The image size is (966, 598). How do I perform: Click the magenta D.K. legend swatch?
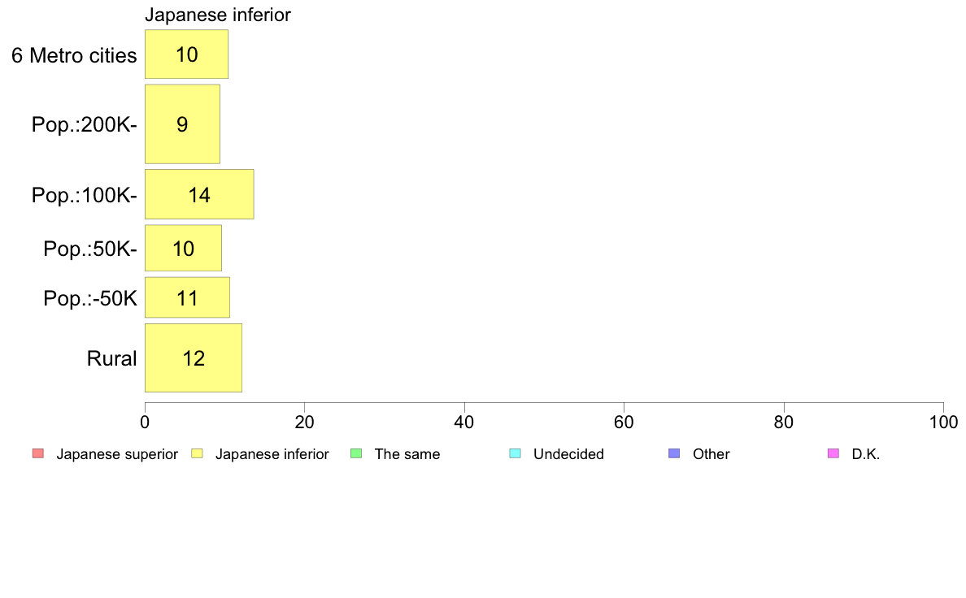[x=833, y=454]
